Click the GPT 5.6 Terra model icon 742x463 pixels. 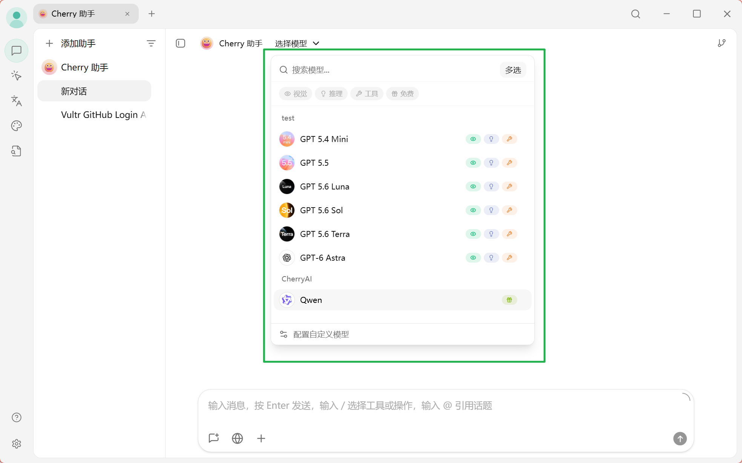coord(287,234)
